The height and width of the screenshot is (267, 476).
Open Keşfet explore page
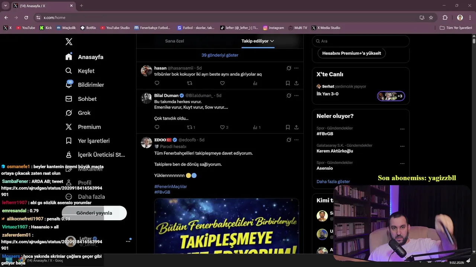(80, 71)
